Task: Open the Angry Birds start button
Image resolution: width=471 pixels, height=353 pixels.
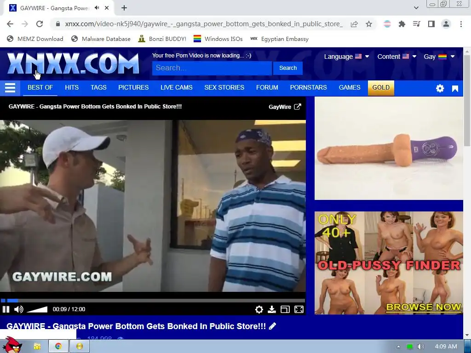Action: [x=12, y=345]
